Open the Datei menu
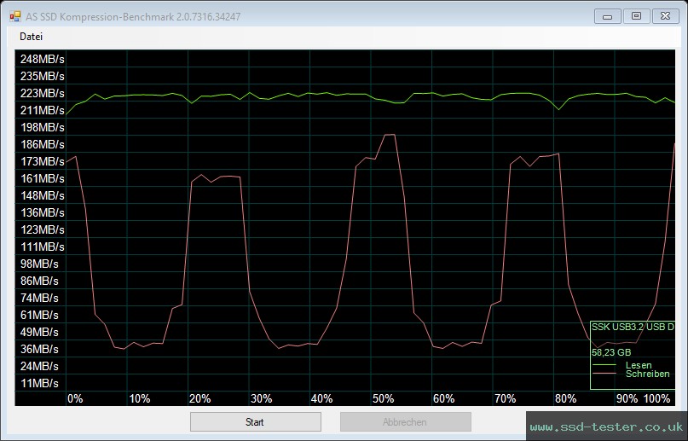Image resolution: width=688 pixels, height=441 pixels. tap(31, 37)
